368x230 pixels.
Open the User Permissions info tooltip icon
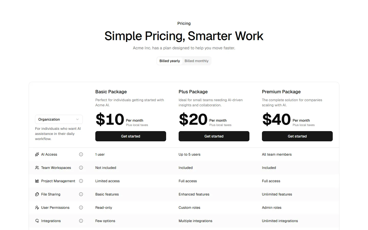[81, 208]
